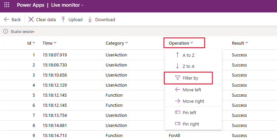Click the Pin left icon

[177, 112]
